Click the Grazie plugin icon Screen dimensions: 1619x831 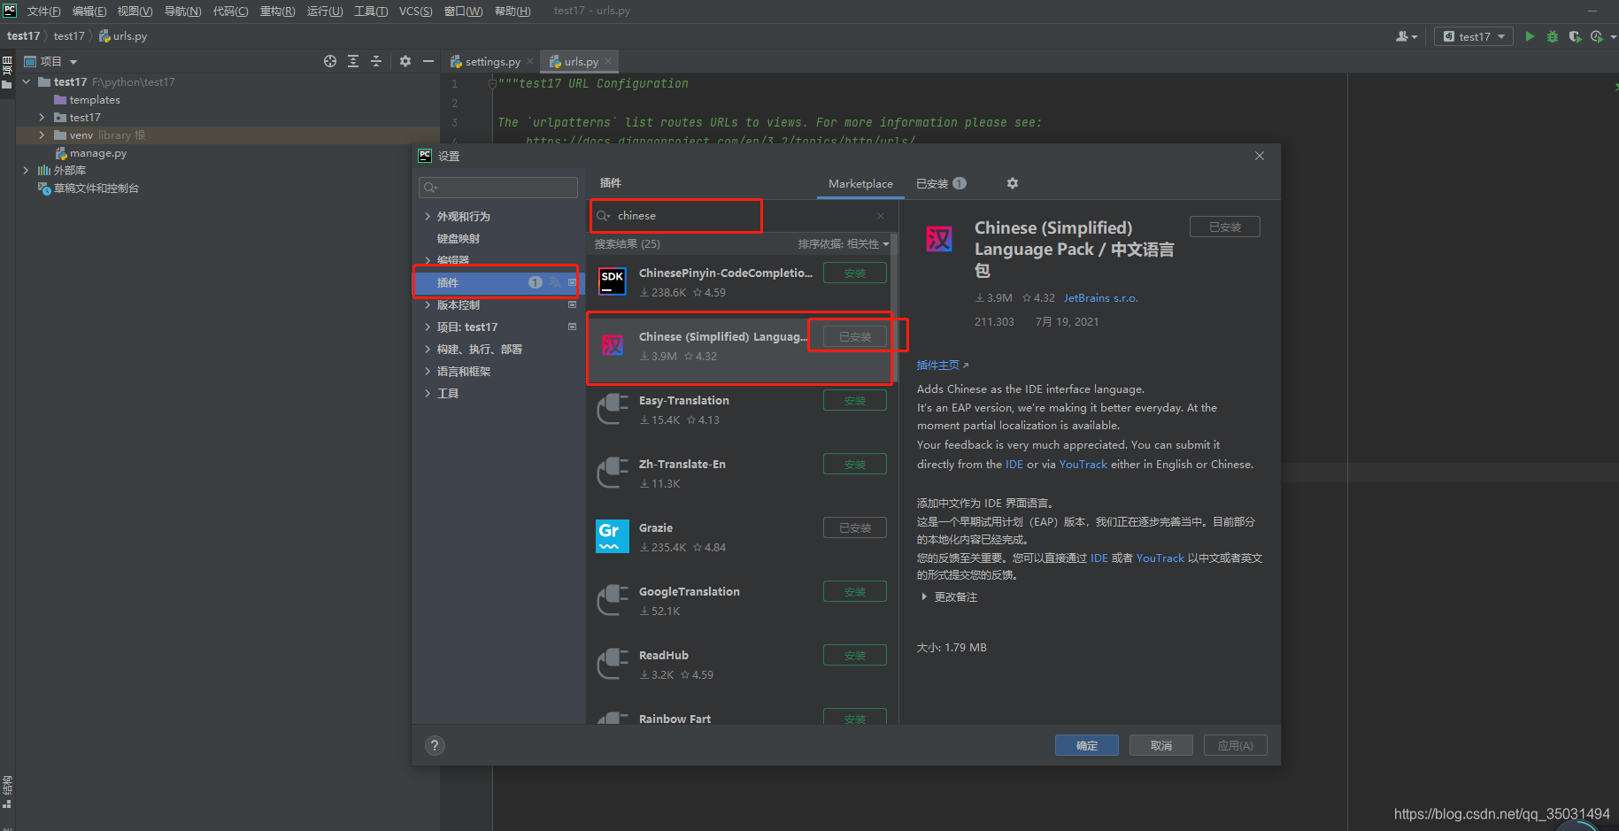pos(613,536)
